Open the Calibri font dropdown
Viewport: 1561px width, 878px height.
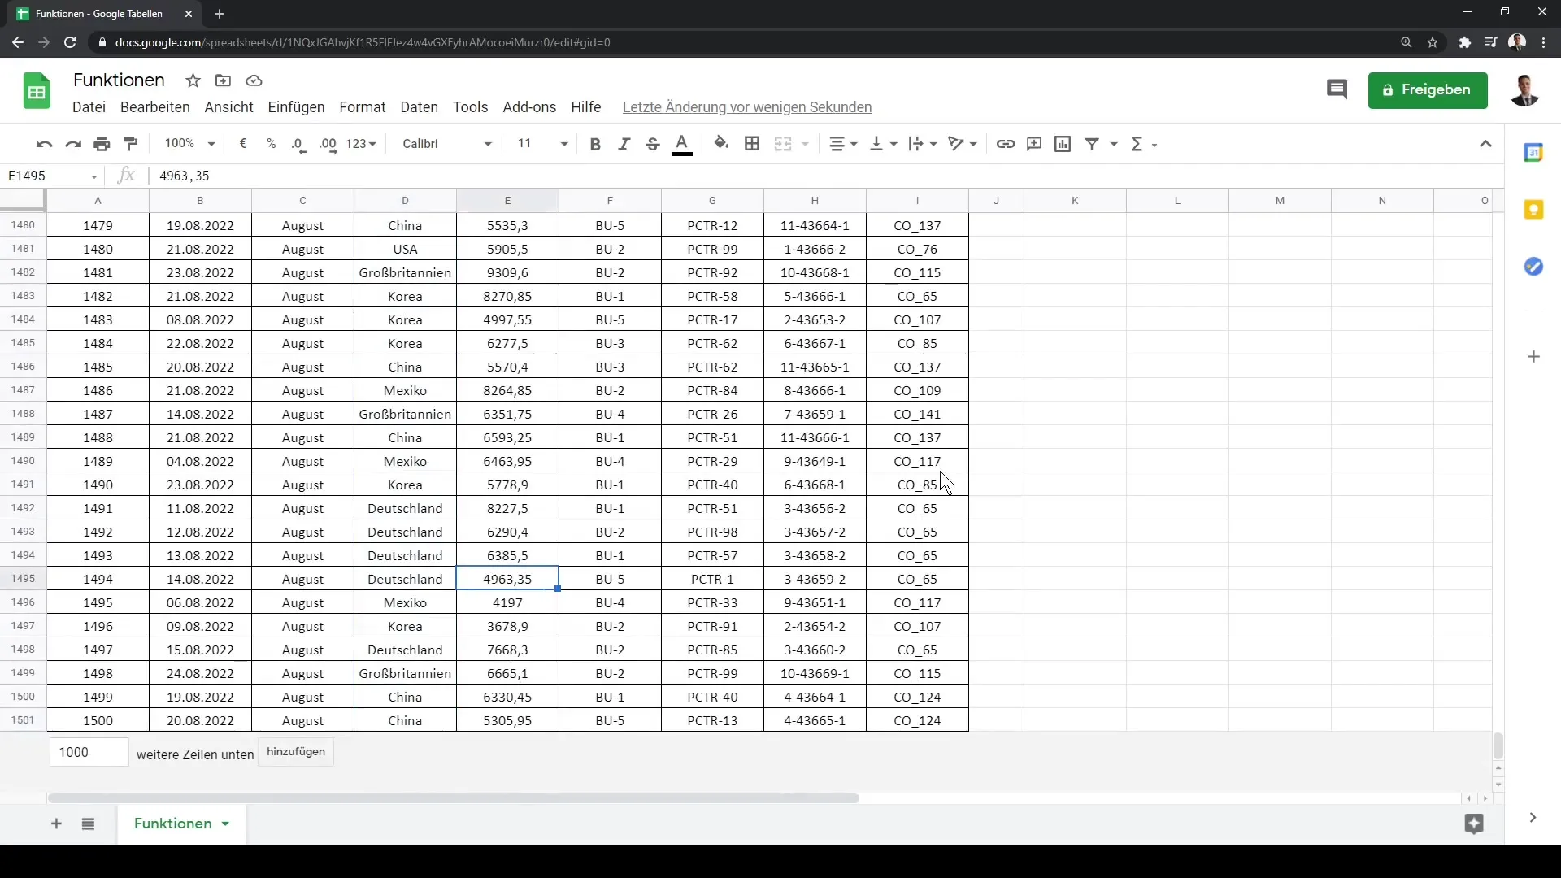(x=447, y=144)
